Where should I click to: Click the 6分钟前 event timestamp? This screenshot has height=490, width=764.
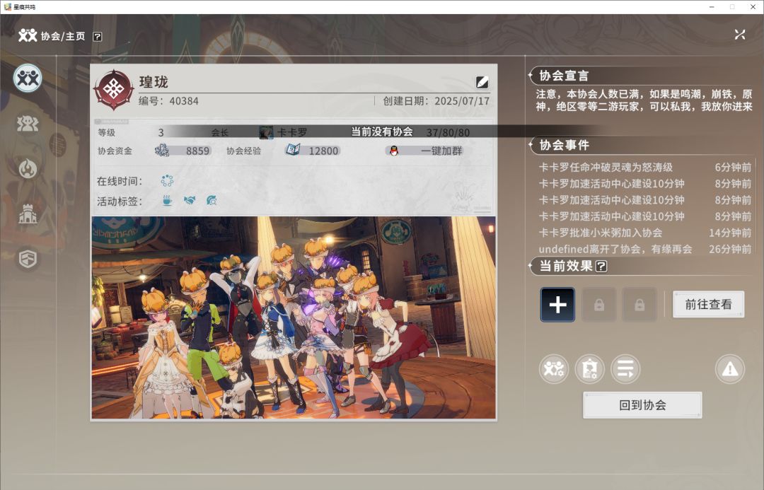pyautogui.click(x=733, y=168)
